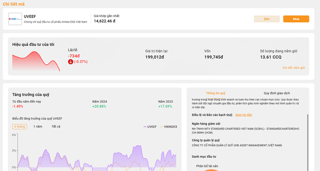Click the Ngân hàng giám sát label
This screenshot has width=320, height=171.
pyautogui.click(x=206, y=124)
